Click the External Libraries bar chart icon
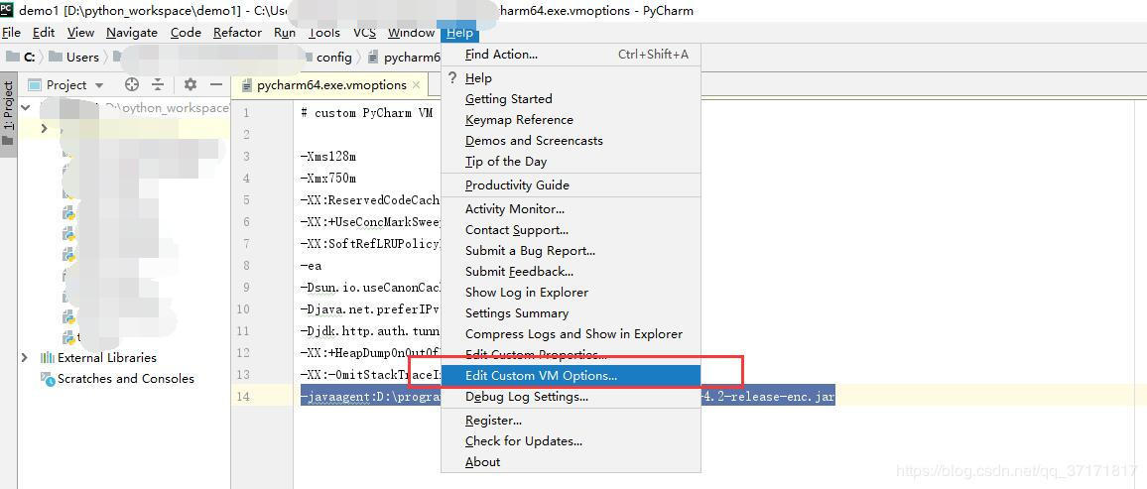1147x489 pixels. (x=48, y=357)
